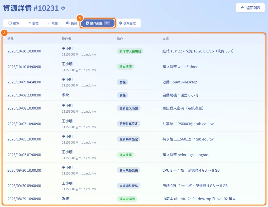Viewport: 268px width, 207px height.
Task: Click the log icon on the 操作紀錄 tab
Action: pyautogui.click(x=87, y=23)
